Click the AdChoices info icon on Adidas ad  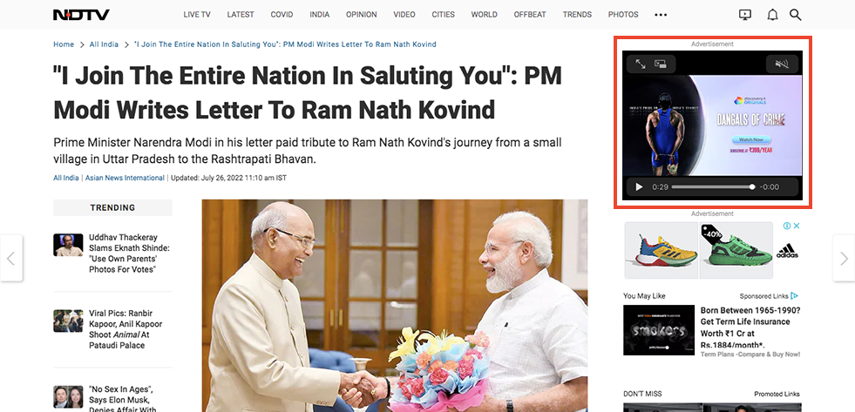[787, 226]
